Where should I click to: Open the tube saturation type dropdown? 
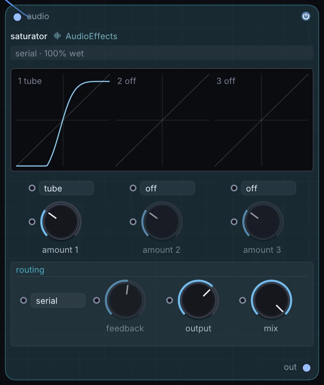click(66, 188)
